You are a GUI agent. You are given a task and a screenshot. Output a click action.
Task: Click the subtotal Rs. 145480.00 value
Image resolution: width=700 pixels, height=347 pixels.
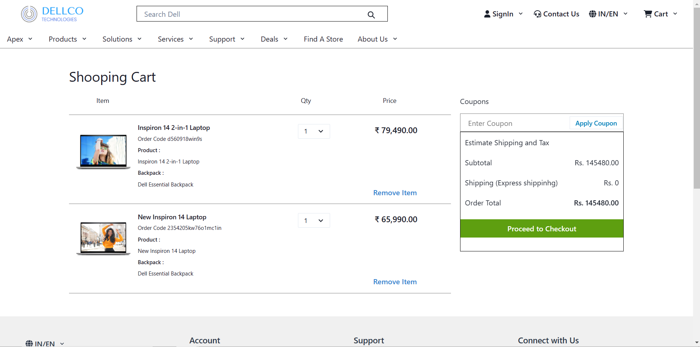(597, 163)
